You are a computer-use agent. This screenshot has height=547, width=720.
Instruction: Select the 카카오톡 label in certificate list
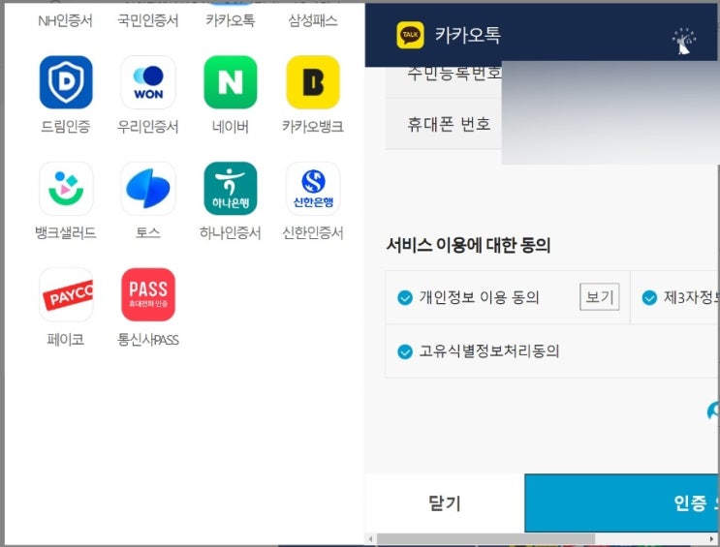click(x=230, y=20)
